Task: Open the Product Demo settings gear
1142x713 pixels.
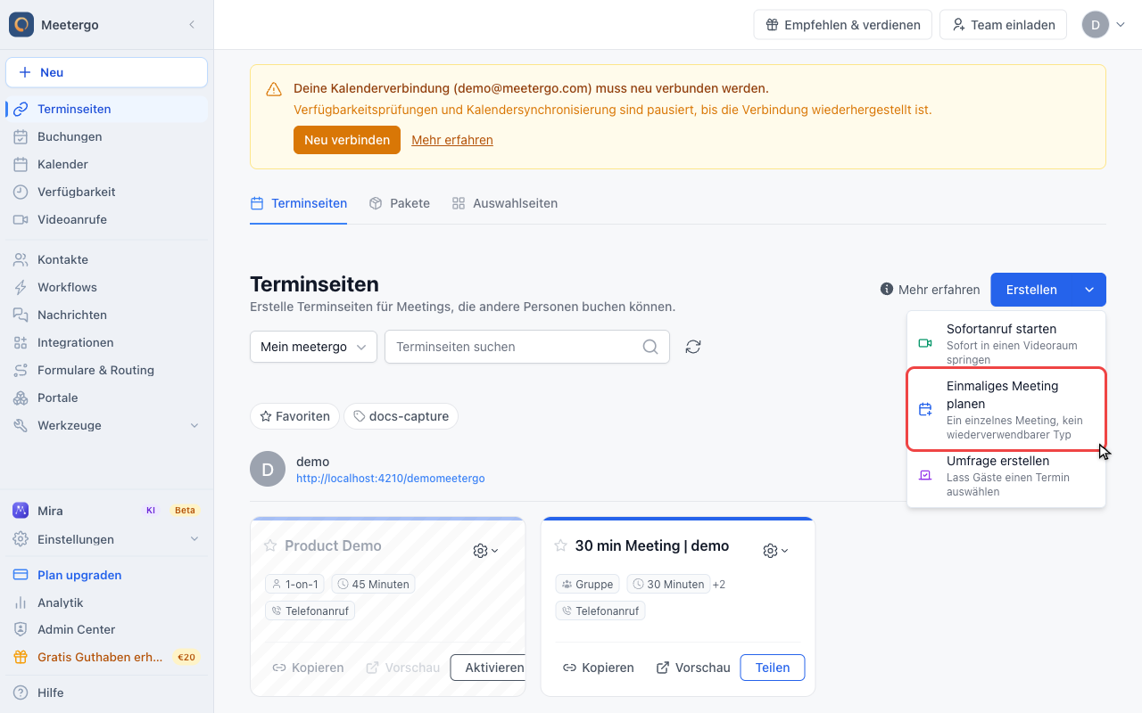Action: click(x=485, y=551)
